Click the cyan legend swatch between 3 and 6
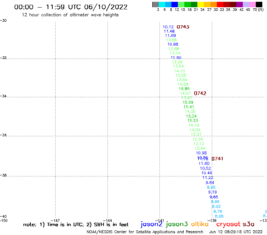The image size is (267, 235). [162, 4]
